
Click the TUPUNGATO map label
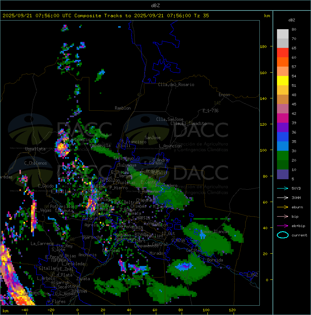[61, 260]
